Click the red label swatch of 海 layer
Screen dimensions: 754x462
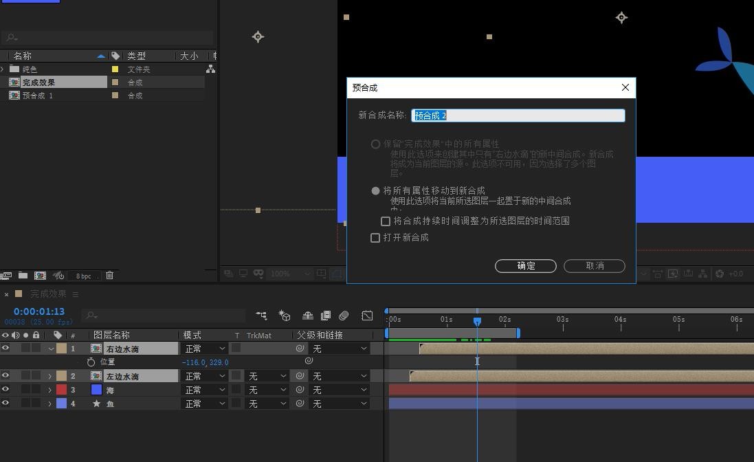click(x=62, y=390)
